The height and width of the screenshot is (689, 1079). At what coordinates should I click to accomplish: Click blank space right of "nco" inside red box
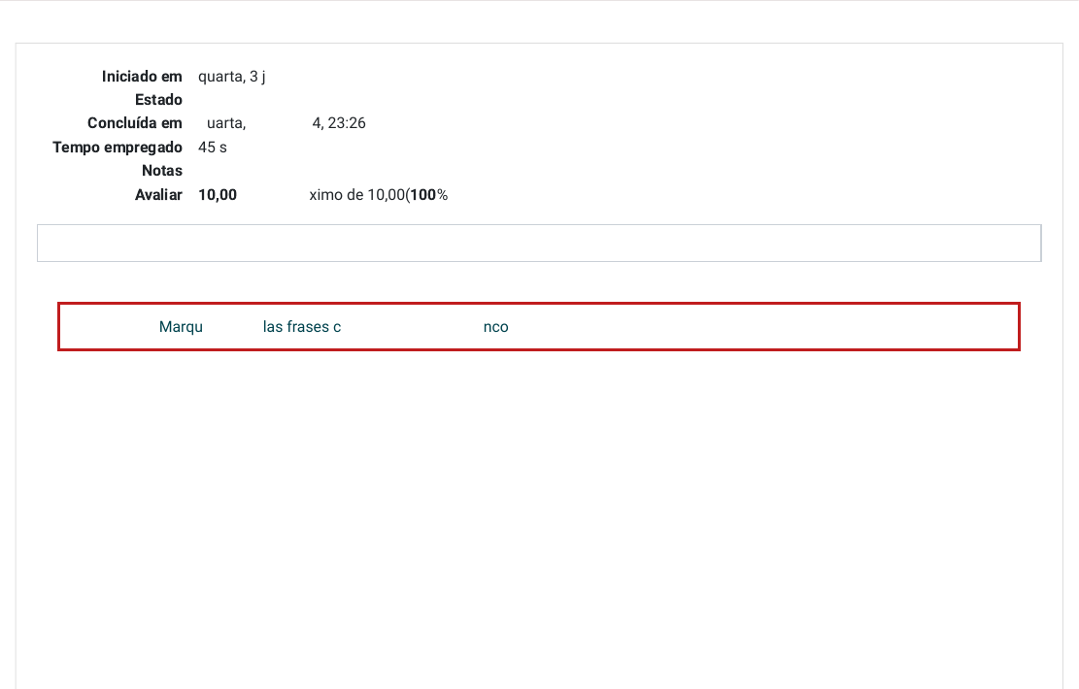[758, 327]
